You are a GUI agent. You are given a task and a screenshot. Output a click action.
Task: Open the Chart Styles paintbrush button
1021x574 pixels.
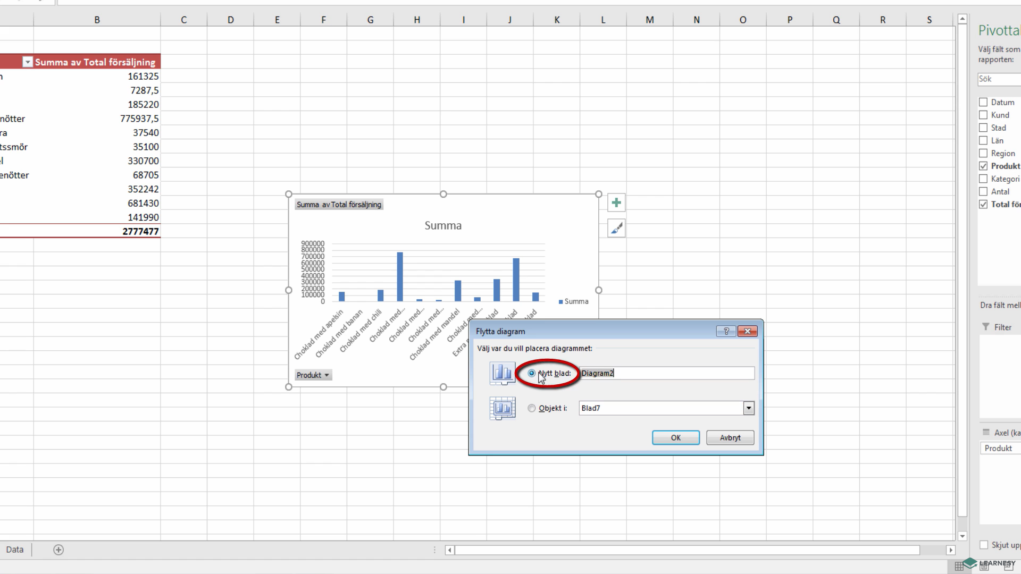tap(616, 229)
